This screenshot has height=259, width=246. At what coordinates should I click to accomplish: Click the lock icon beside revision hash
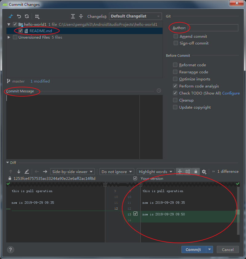pyautogui.click(x=10, y=178)
